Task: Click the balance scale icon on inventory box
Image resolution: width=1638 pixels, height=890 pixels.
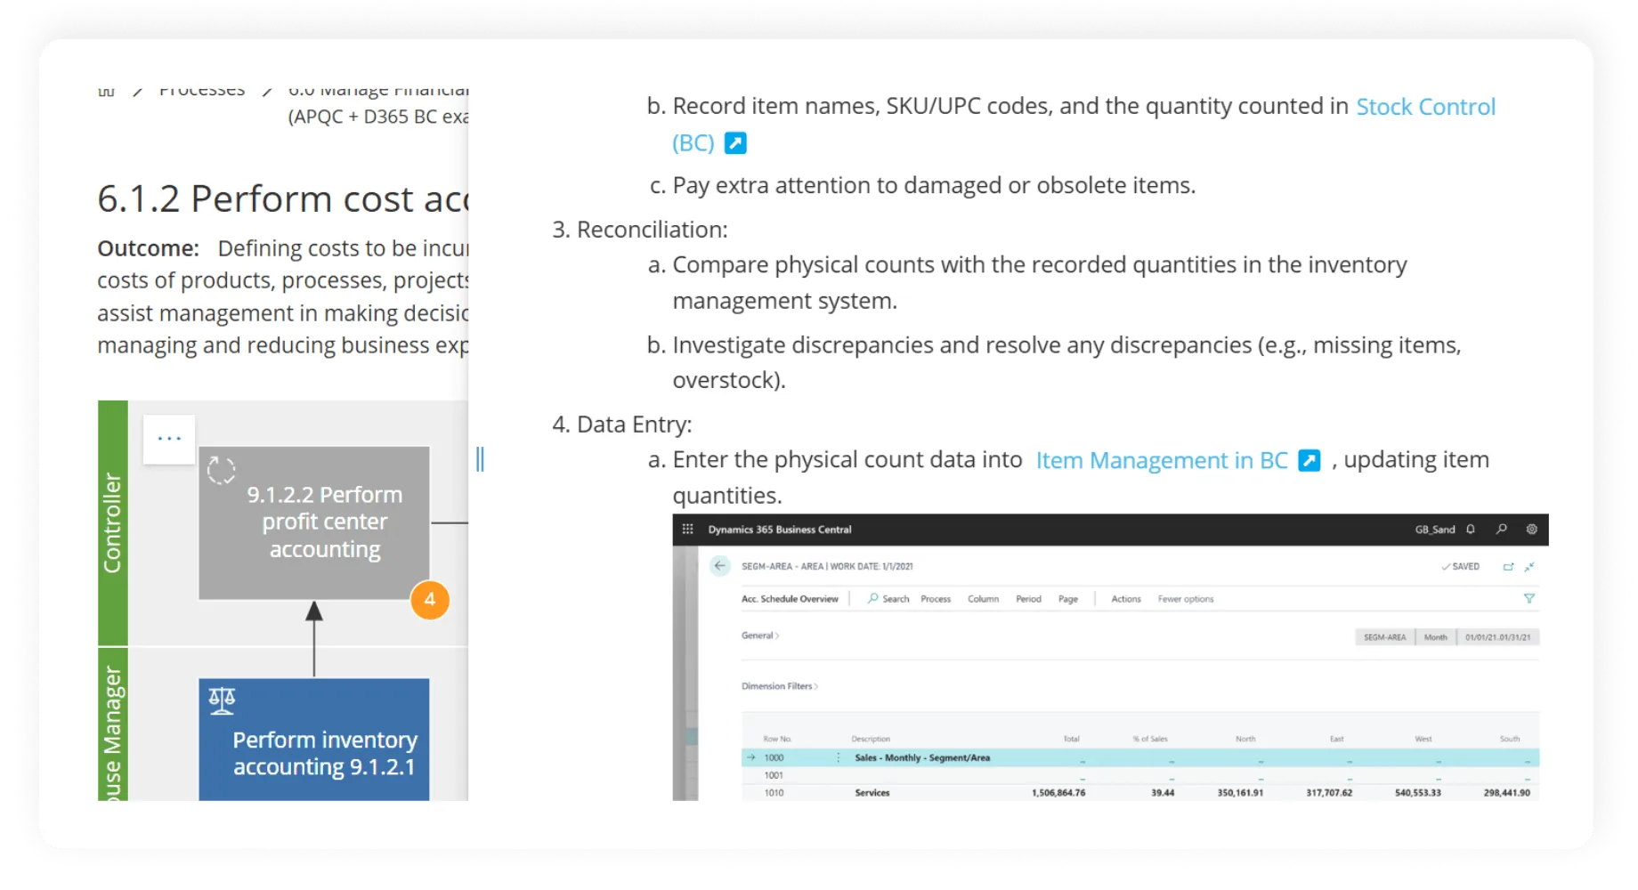Action: point(222,700)
